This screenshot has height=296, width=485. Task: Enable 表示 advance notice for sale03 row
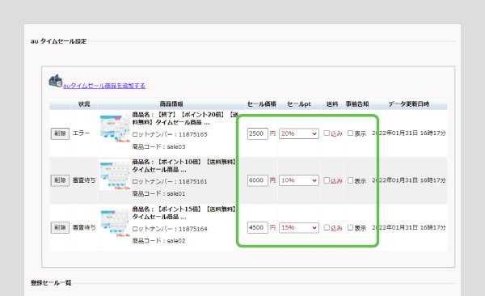(x=350, y=133)
